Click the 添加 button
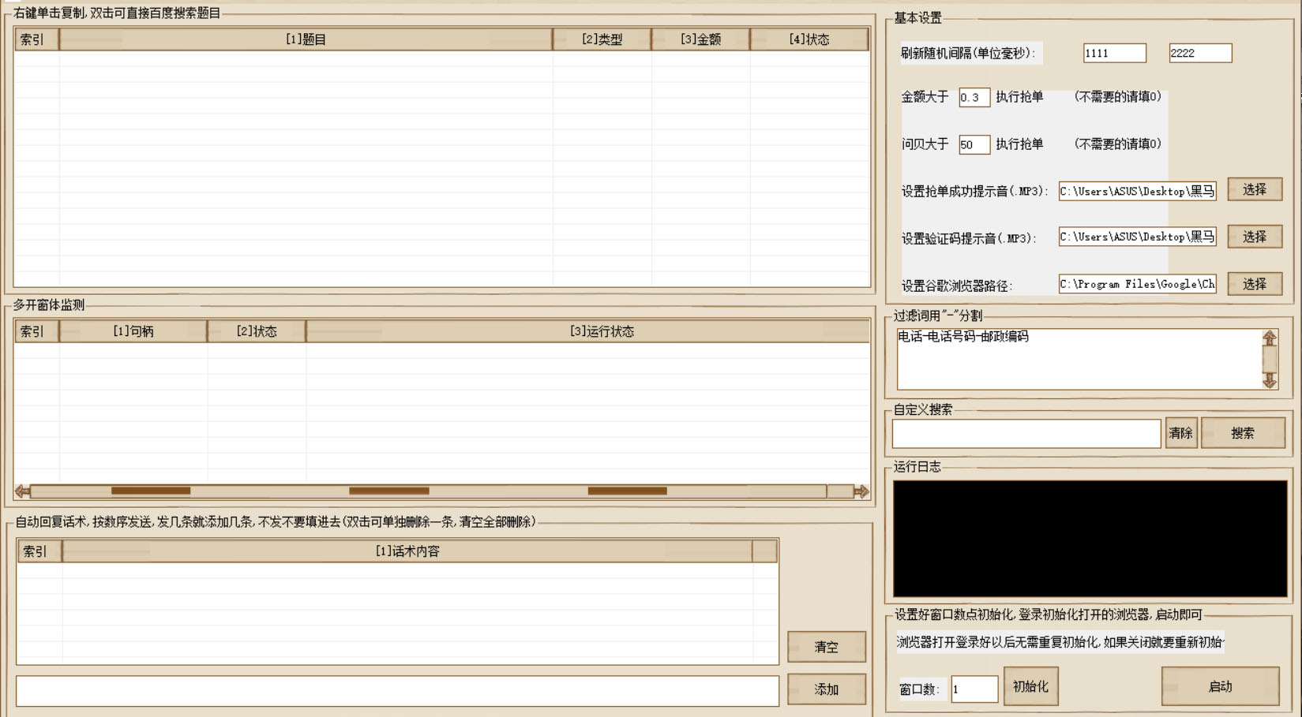The image size is (1302, 717). [826, 689]
